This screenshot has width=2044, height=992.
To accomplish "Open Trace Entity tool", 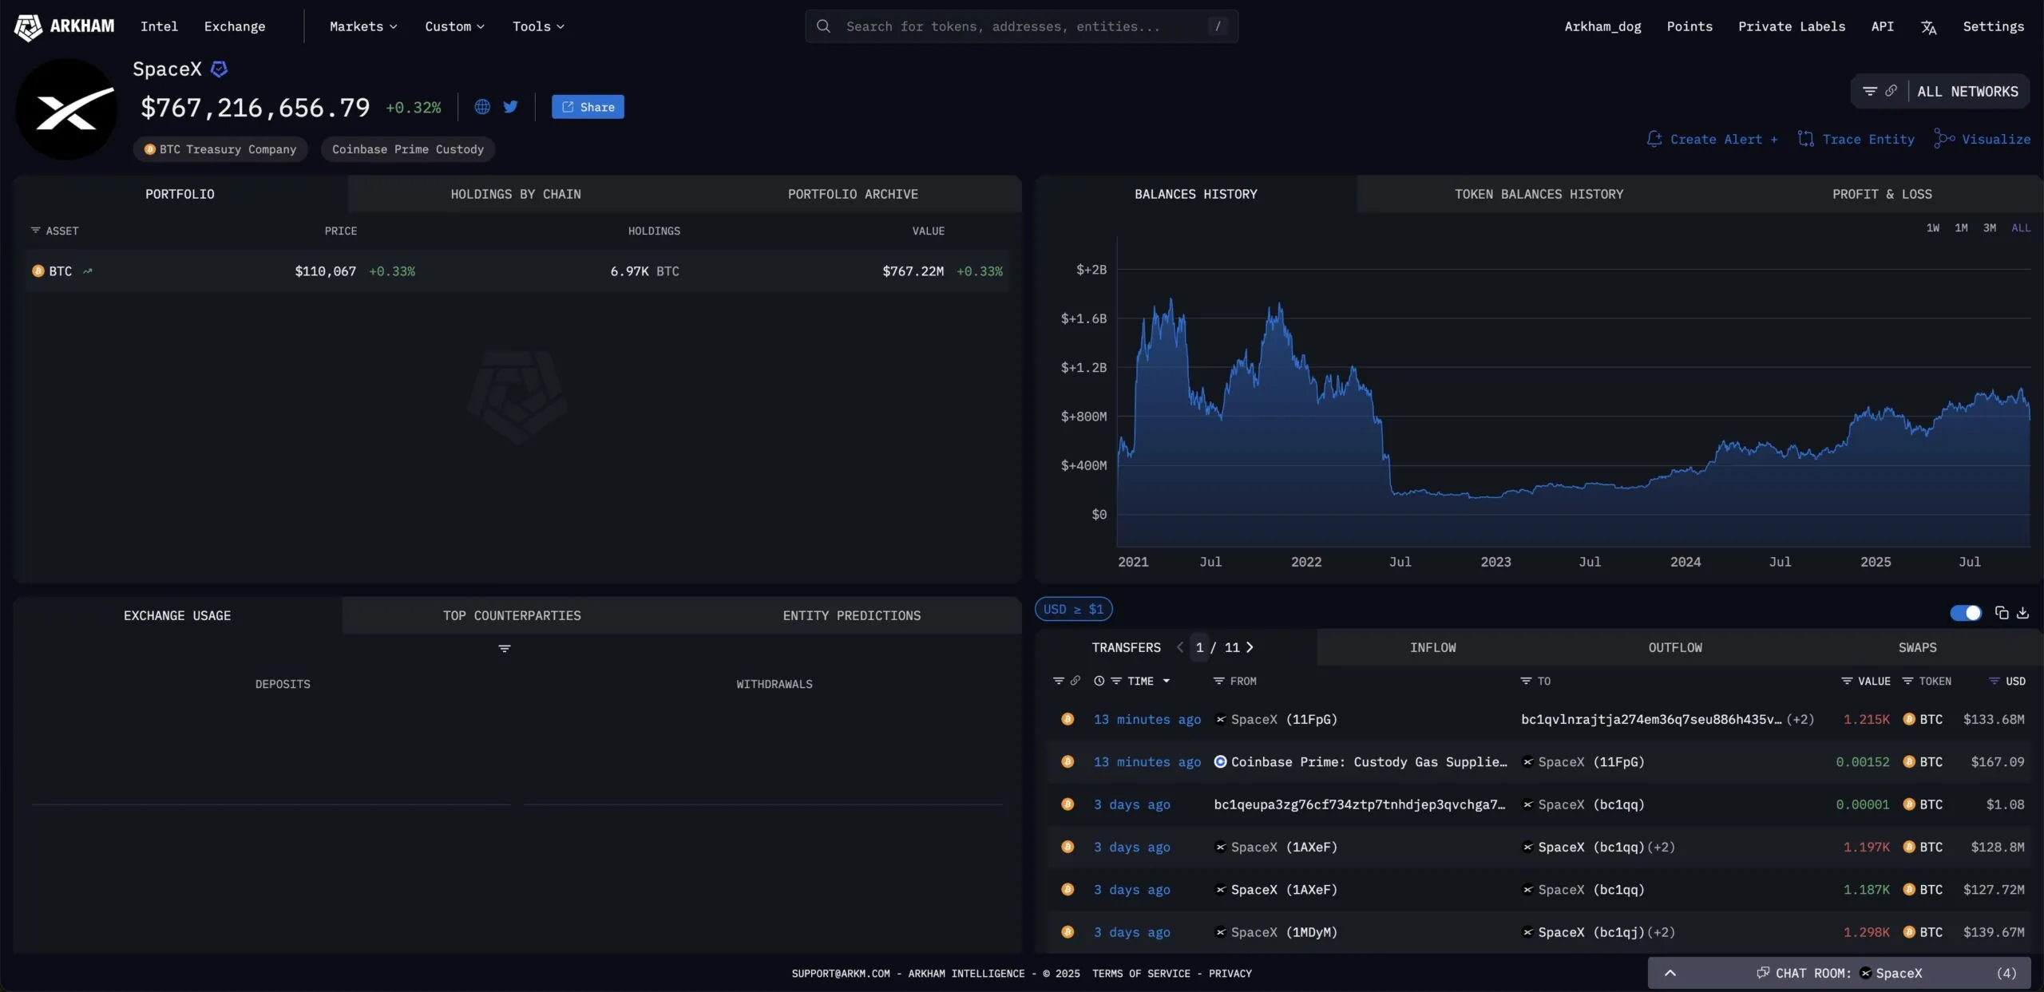I will [x=1856, y=139].
